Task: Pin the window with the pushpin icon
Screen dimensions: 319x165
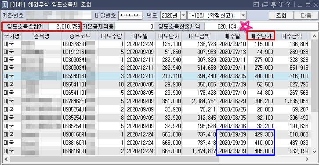Action: pos(274,5)
